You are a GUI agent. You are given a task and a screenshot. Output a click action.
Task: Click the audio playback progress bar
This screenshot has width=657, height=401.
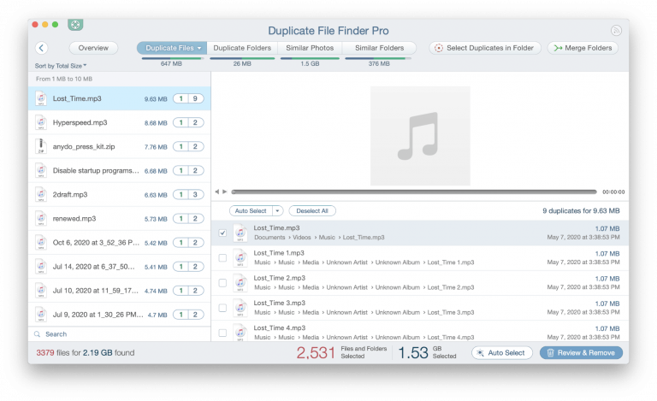(414, 192)
